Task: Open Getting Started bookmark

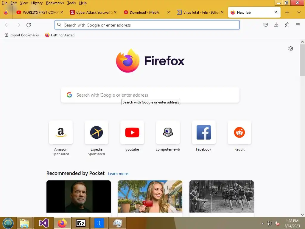Action: pos(60,35)
